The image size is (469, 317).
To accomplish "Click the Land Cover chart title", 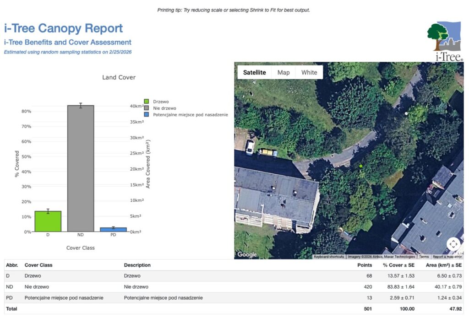I will (119, 77).
